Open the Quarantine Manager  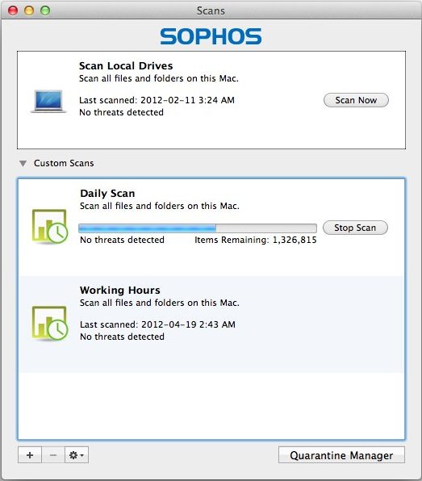(x=341, y=455)
